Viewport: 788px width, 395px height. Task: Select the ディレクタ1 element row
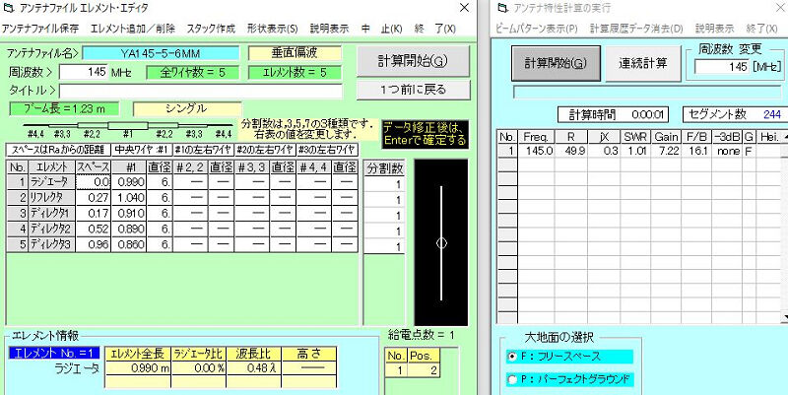52,214
